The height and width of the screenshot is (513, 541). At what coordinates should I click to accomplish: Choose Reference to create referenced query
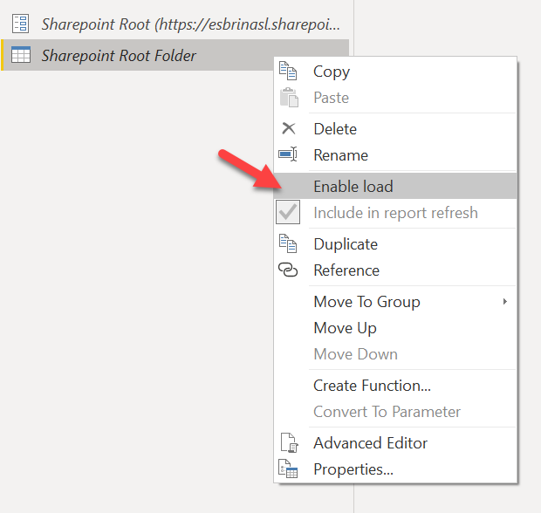[x=346, y=270]
